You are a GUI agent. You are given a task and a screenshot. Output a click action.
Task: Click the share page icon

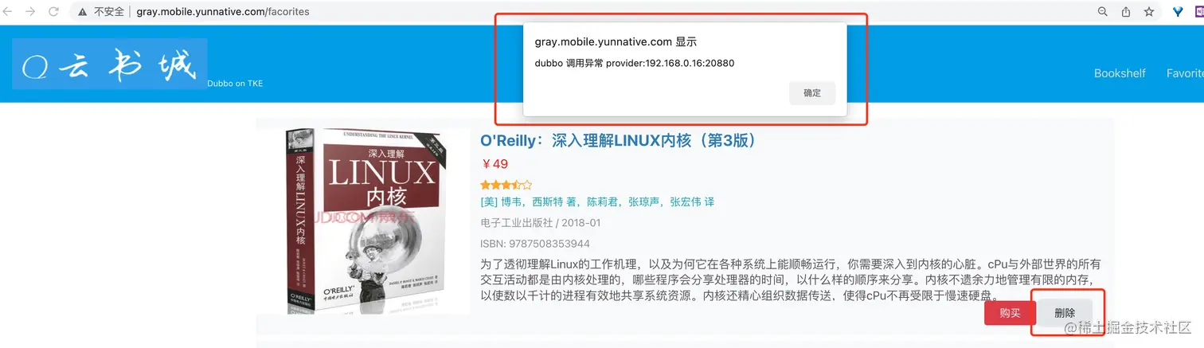[x=1126, y=12]
